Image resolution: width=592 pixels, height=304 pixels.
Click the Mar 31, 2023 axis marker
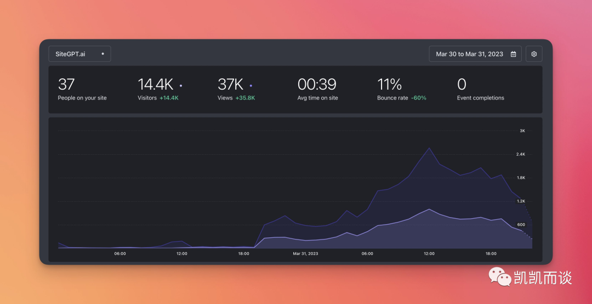tap(305, 254)
